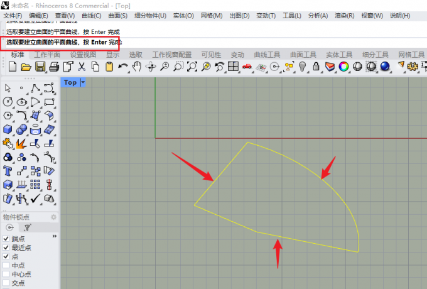Viewport: 427px width, 289px height.
Task: Open the 分析(A) menu
Action: point(318,16)
